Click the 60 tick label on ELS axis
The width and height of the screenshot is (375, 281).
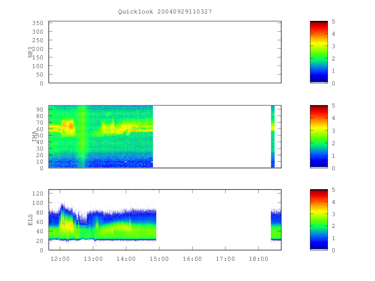[x=40, y=222]
